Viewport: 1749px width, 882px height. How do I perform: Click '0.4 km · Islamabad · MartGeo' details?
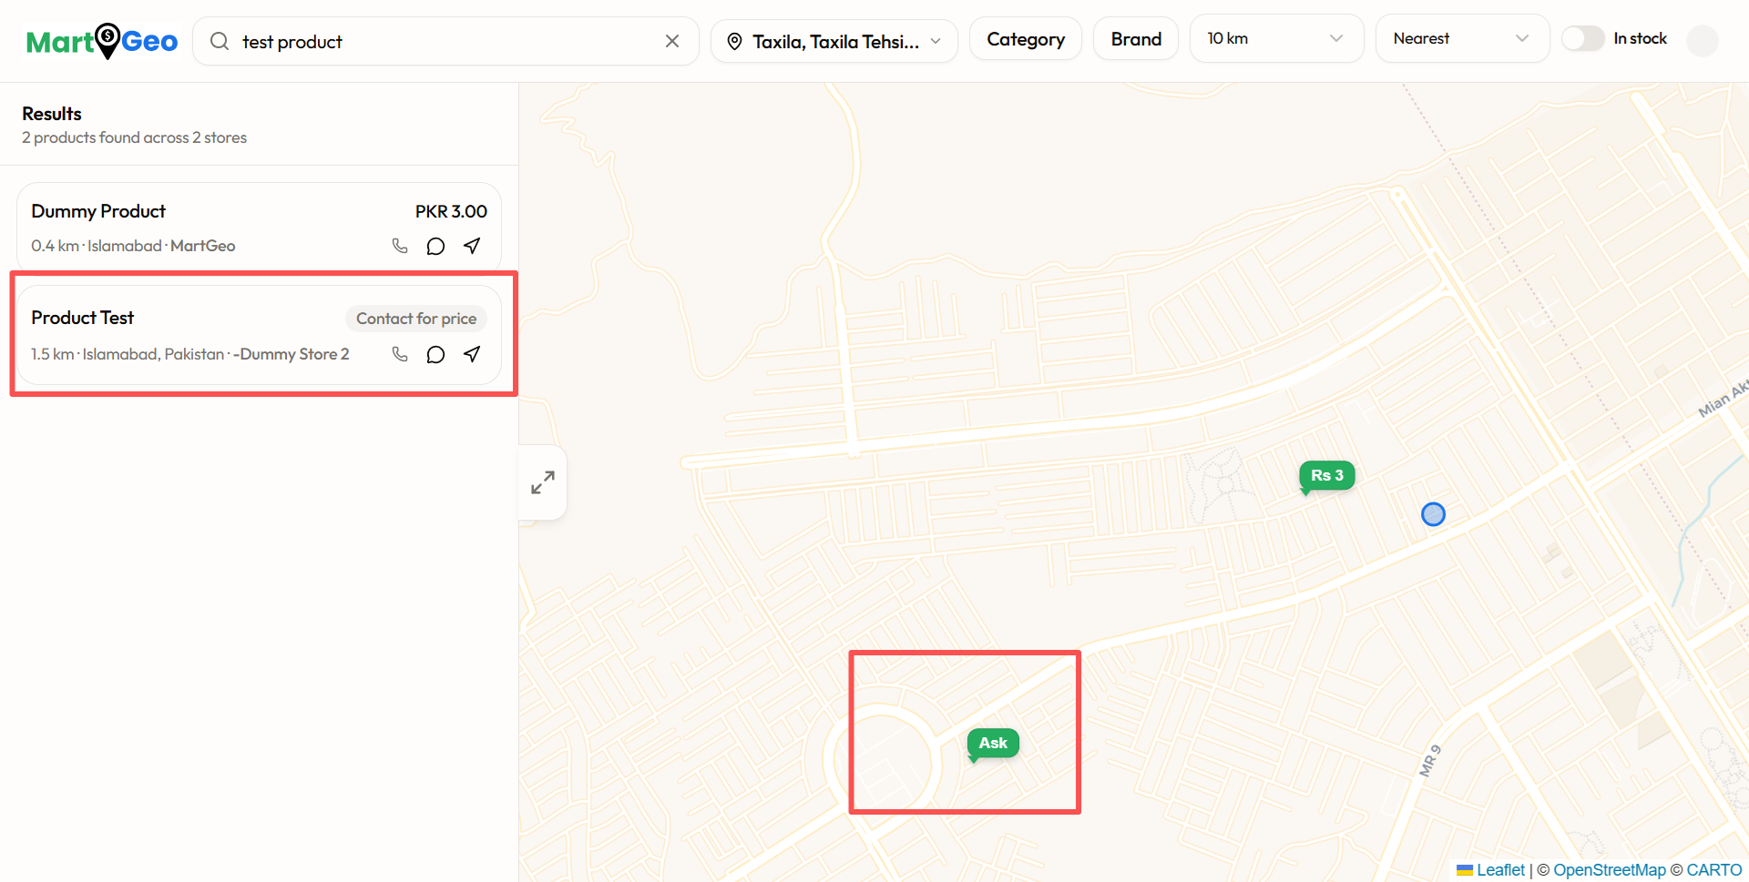point(133,246)
